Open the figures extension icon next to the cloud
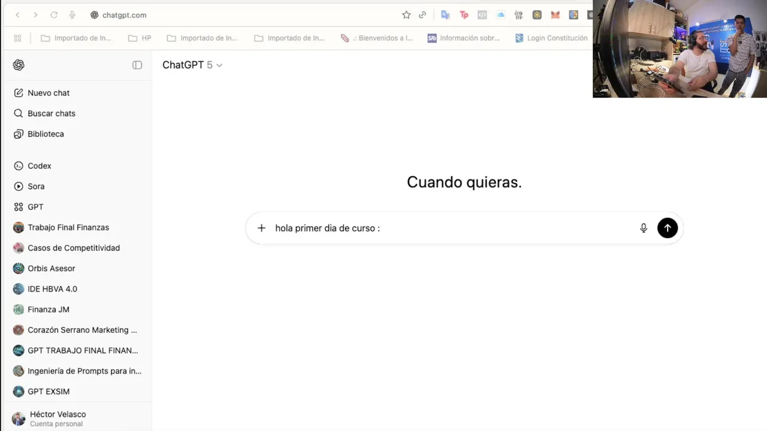Image resolution: width=767 pixels, height=431 pixels. (519, 15)
